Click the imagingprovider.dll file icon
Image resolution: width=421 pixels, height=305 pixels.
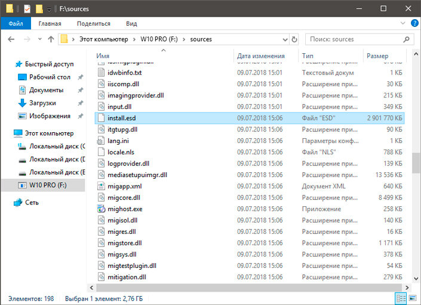pos(101,95)
